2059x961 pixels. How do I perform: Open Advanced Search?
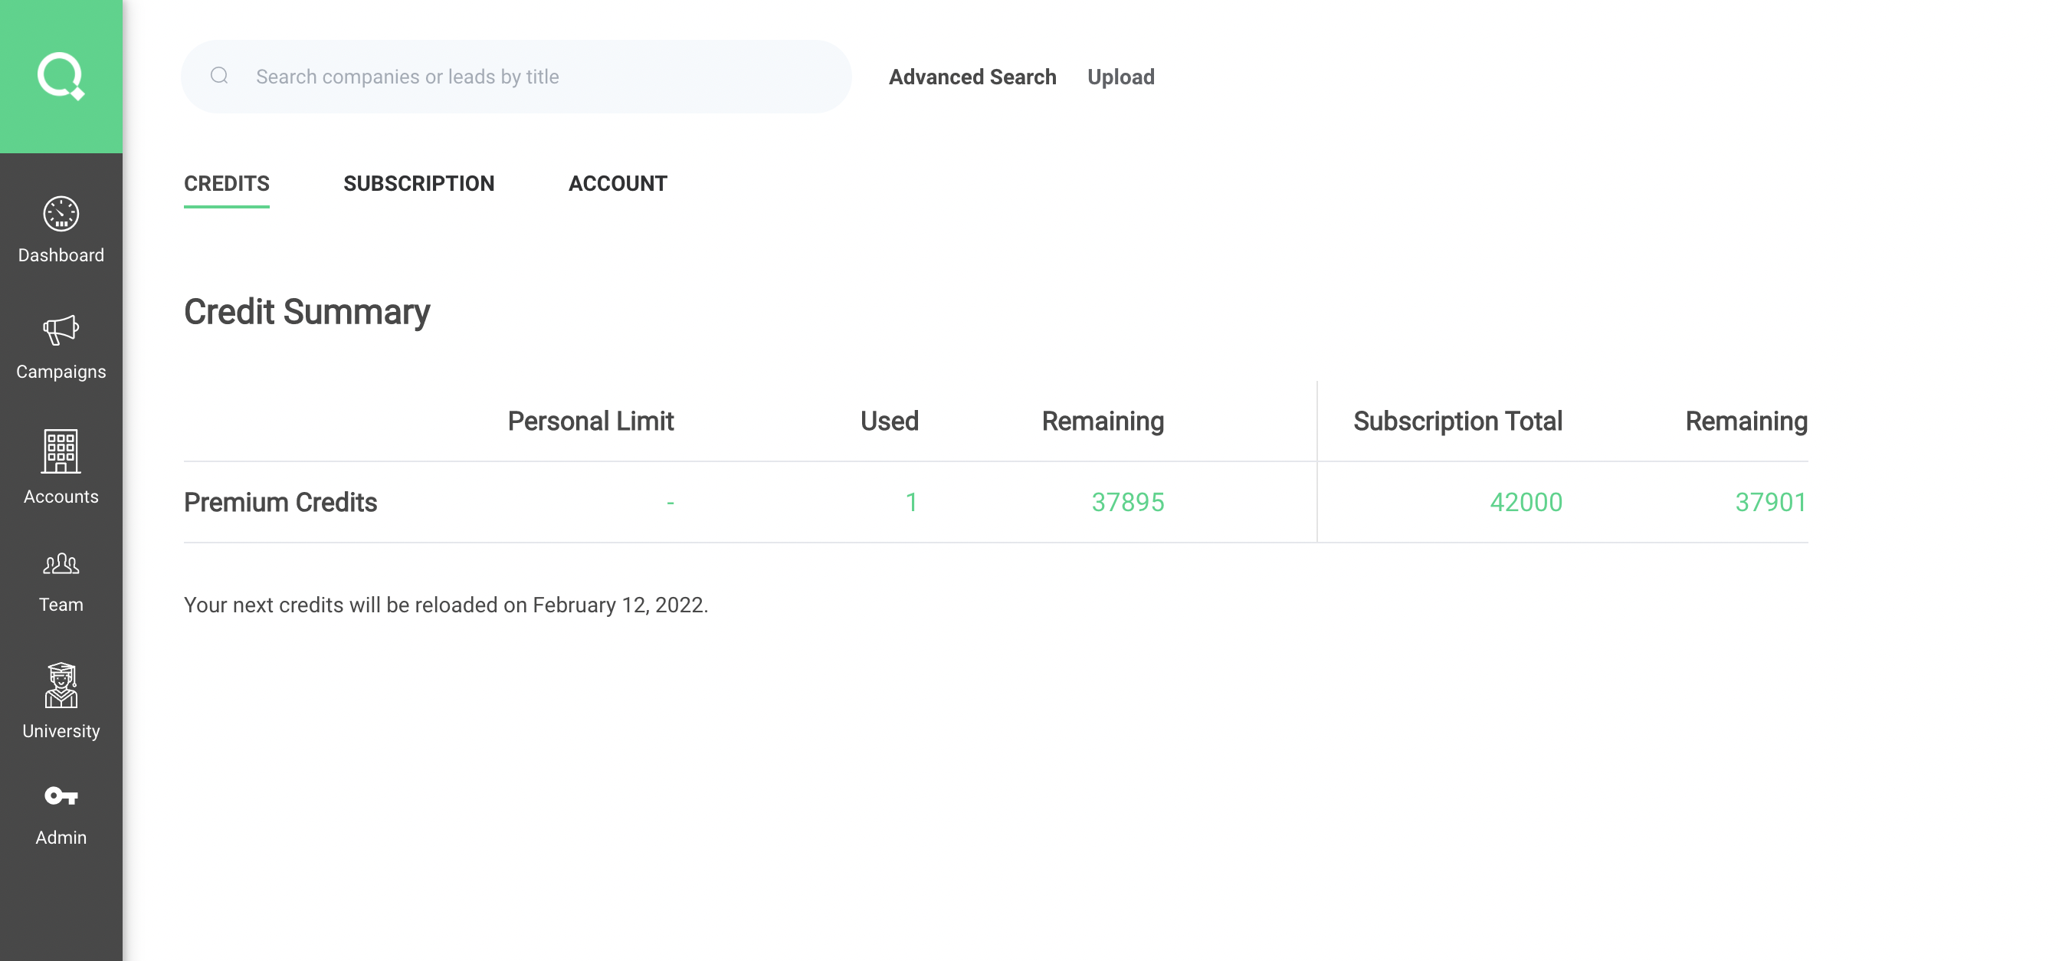pyautogui.click(x=972, y=77)
